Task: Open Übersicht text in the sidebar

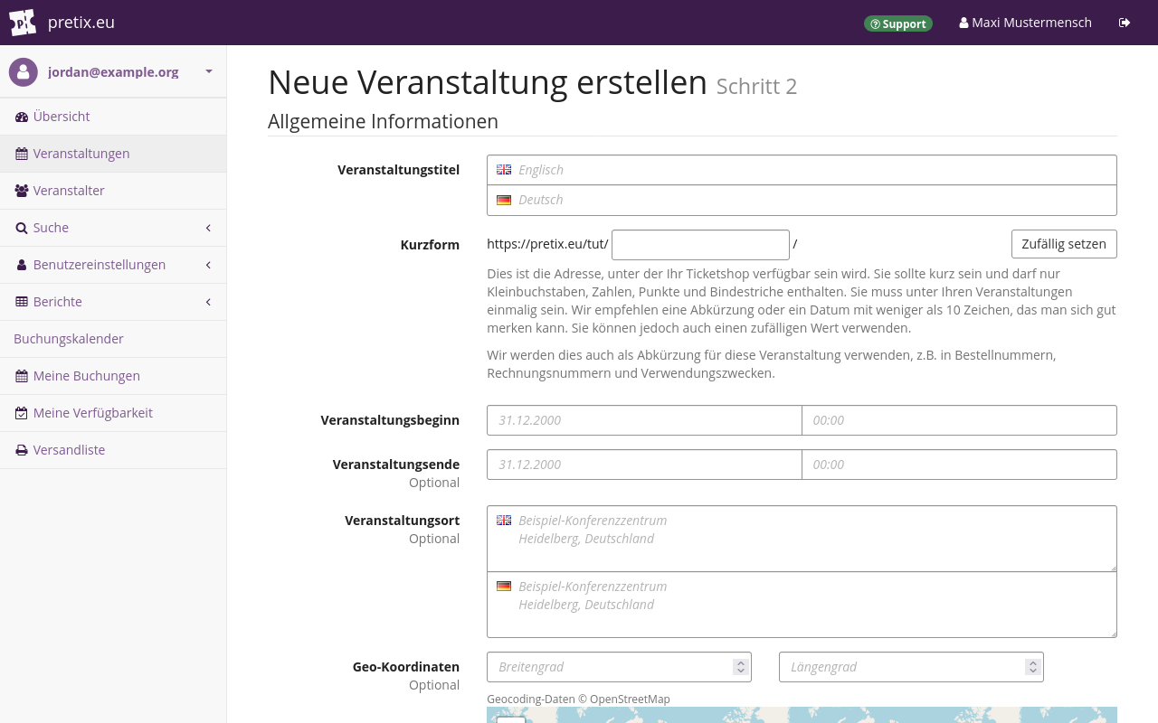Action: coord(62,117)
